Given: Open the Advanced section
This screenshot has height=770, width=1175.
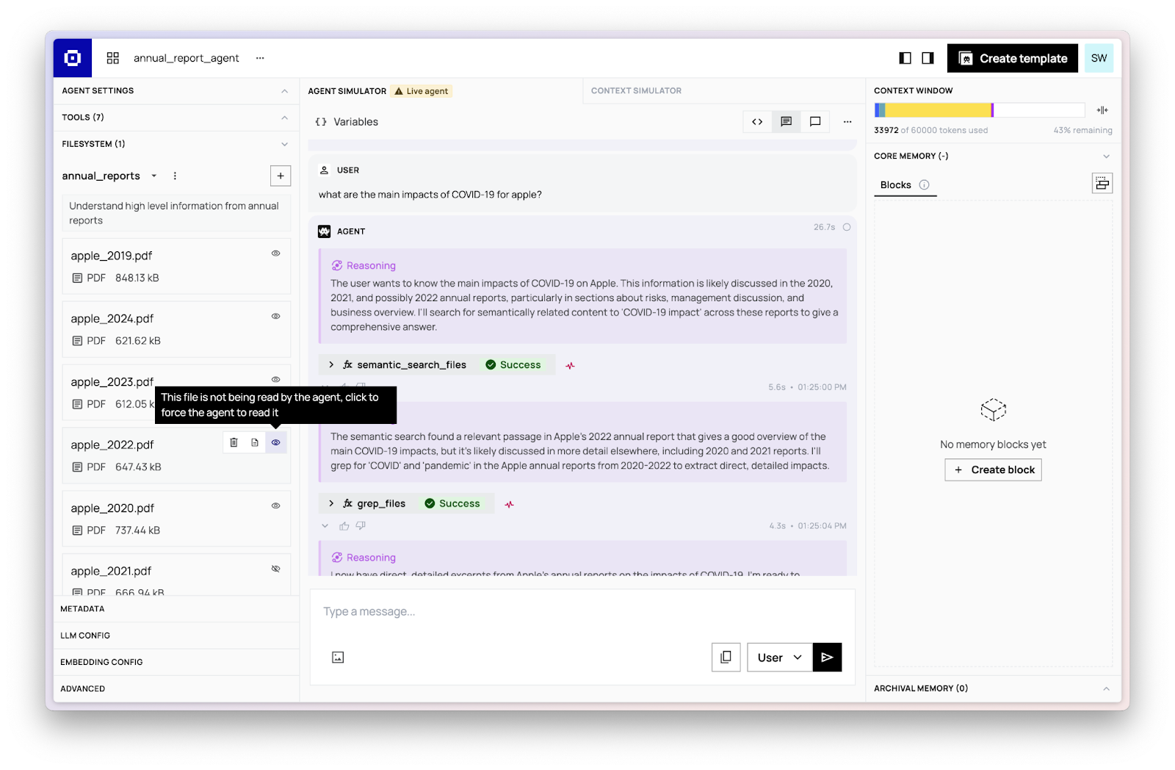Looking at the screenshot, I should tap(176, 688).
